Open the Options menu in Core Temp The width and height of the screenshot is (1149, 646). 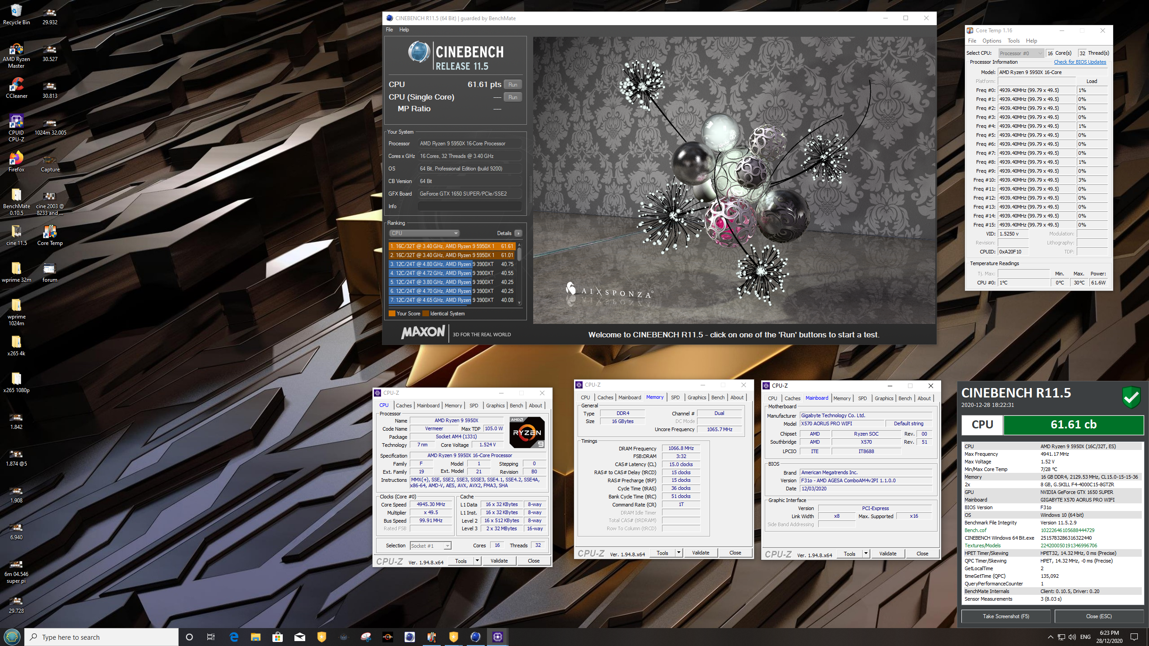click(991, 41)
